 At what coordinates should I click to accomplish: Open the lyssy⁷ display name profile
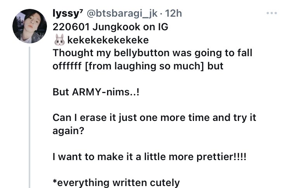point(68,14)
